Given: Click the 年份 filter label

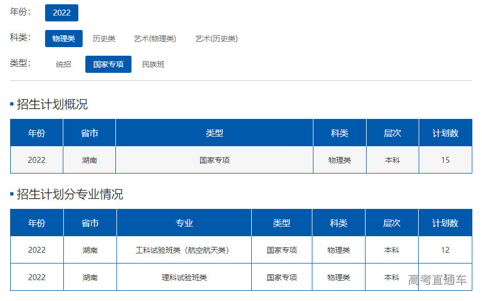Looking at the screenshot, I should [20, 12].
